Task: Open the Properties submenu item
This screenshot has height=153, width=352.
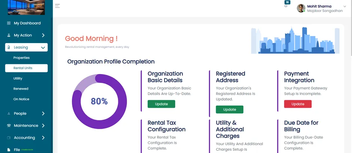Action: pyautogui.click(x=22, y=58)
